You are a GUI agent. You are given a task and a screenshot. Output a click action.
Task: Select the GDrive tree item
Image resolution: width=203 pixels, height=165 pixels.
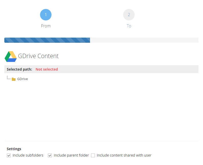(x=22, y=79)
